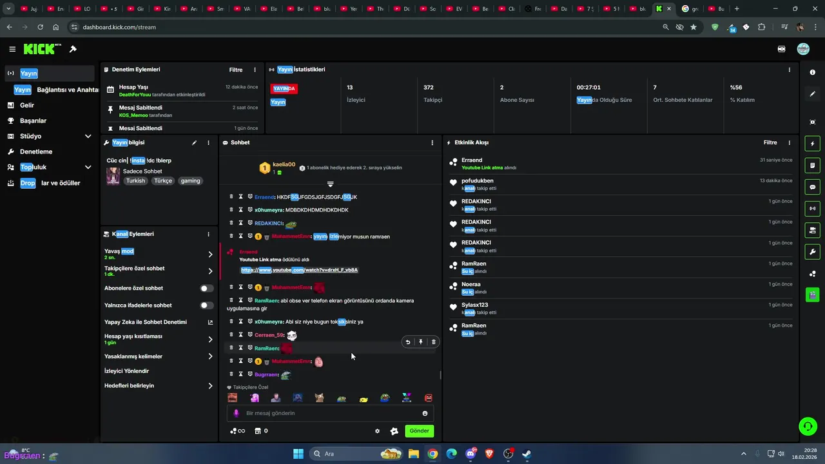Click the wrench icon next to Kick logo
This screenshot has width=825, height=464.
[x=73, y=49]
